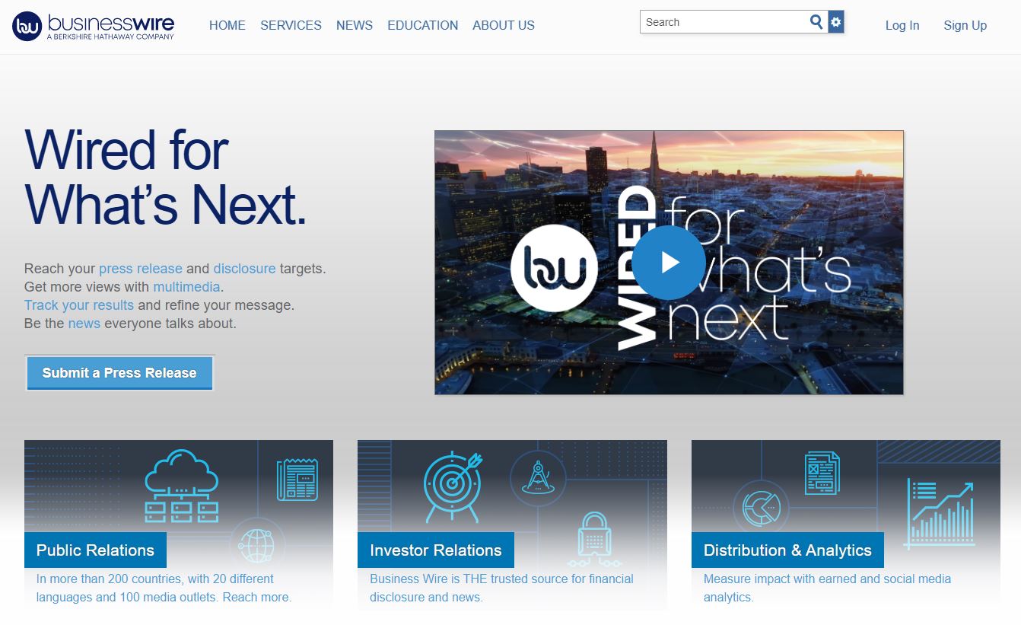Play the Wired for What's Next video
The width and height of the screenshot is (1021, 625).
(669, 263)
